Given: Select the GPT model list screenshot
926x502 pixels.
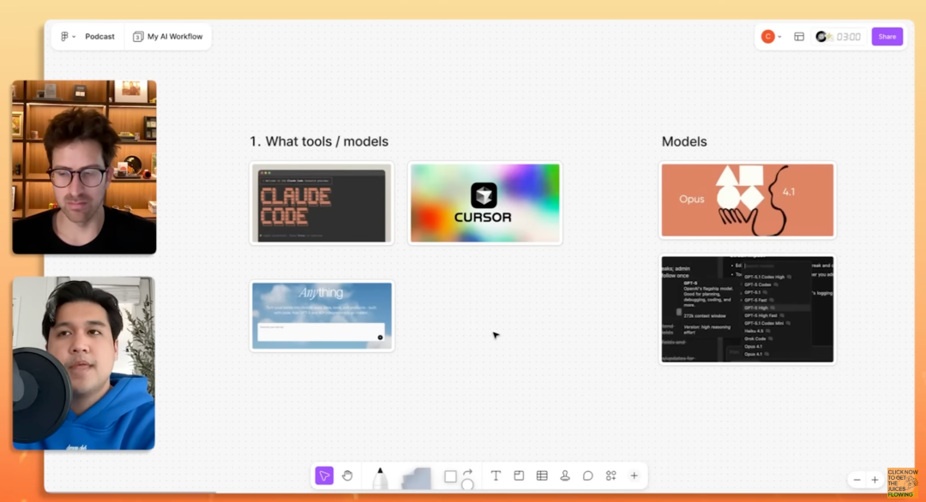Looking at the screenshot, I should [x=748, y=309].
